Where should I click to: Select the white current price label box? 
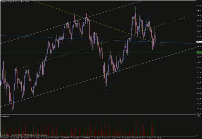199,42
